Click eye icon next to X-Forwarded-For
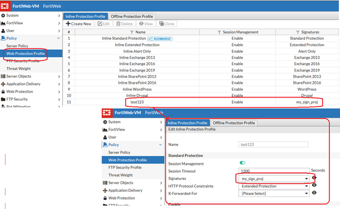This screenshot has width=340, height=209. [314, 193]
